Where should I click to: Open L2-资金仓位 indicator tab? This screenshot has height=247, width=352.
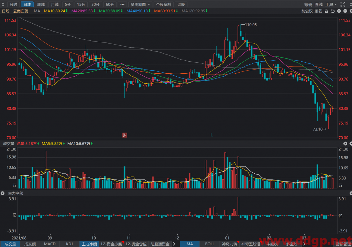point(136,244)
